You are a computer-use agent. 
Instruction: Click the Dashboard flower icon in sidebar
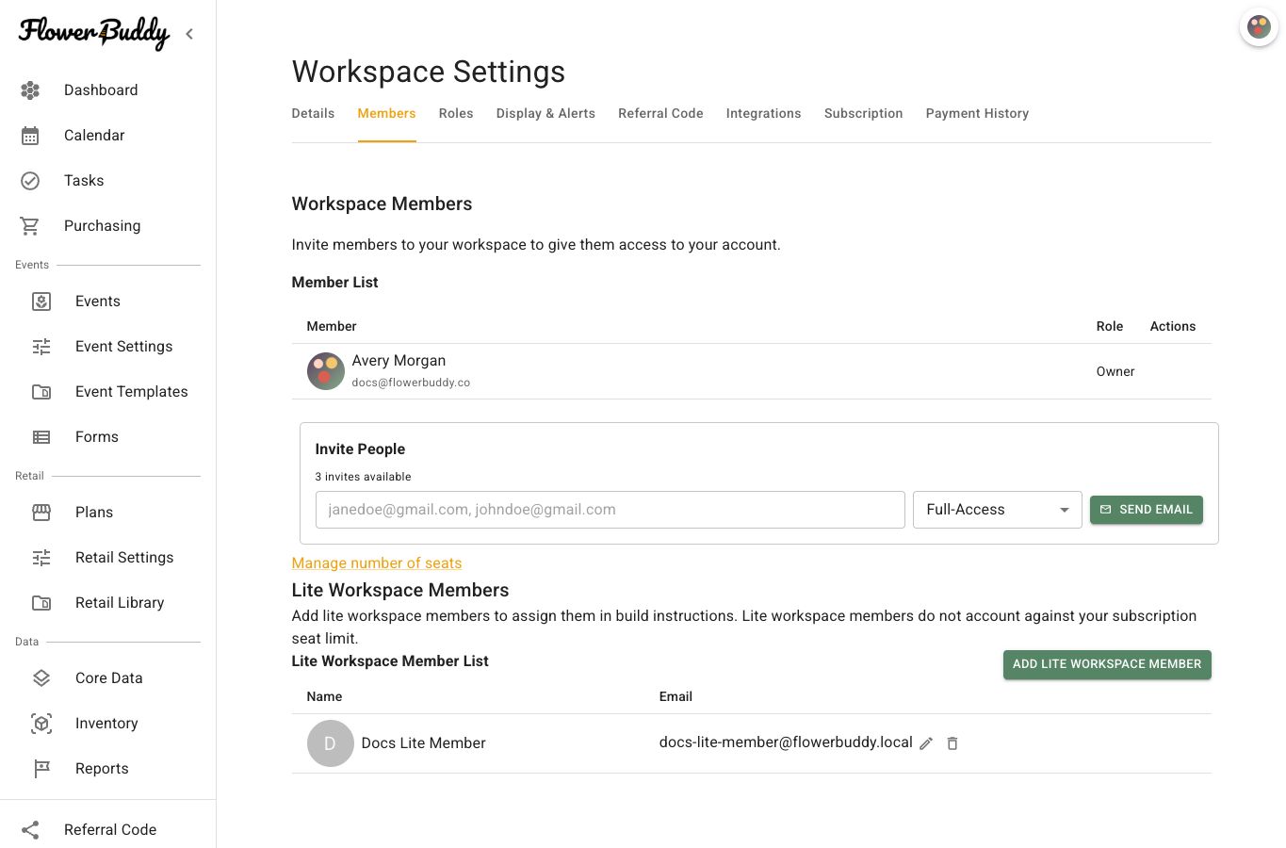(30, 90)
